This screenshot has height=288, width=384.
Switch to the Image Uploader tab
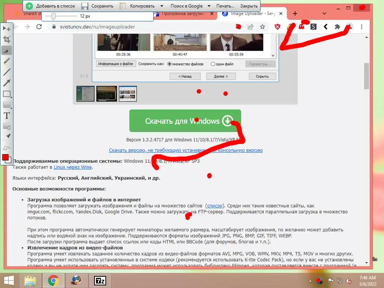point(252,13)
